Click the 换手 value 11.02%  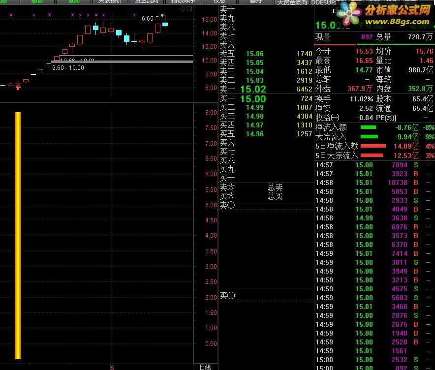coord(362,99)
